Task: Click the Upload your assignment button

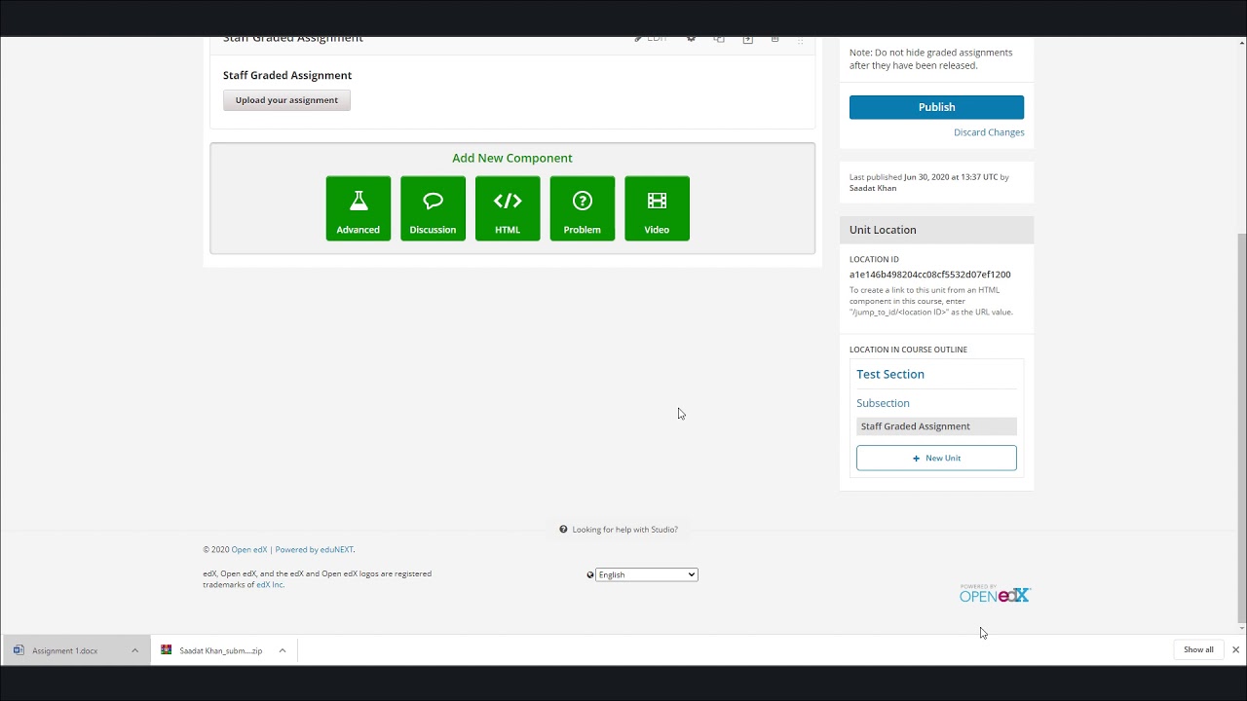Action: 286,100
